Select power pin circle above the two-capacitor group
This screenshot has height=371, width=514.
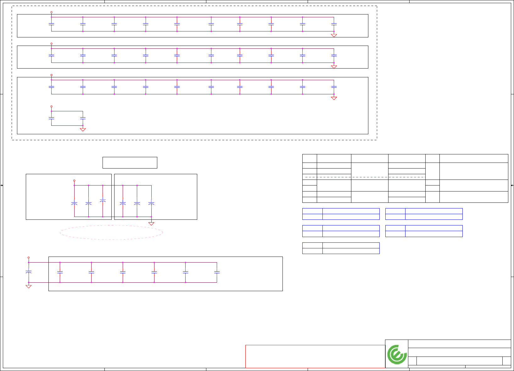coord(52,107)
